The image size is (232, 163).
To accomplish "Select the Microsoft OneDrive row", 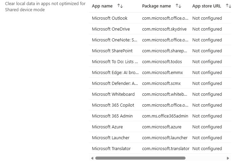I will pos(111,29).
